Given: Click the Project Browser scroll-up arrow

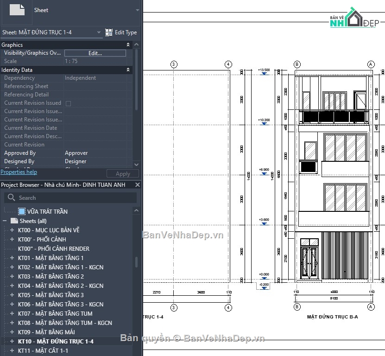Looking at the screenshot, I should pyautogui.click(x=137, y=210).
